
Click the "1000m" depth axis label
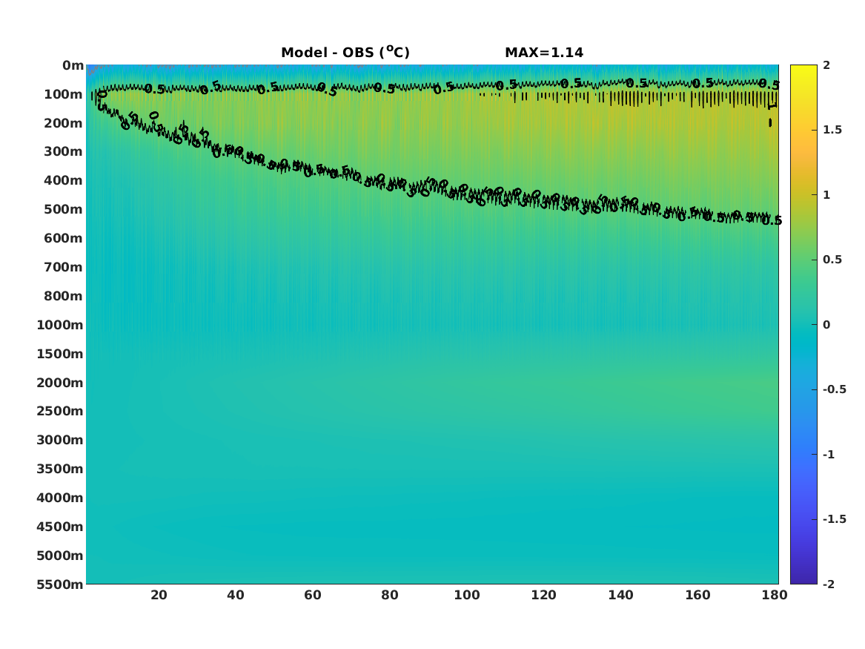pyautogui.click(x=60, y=325)
